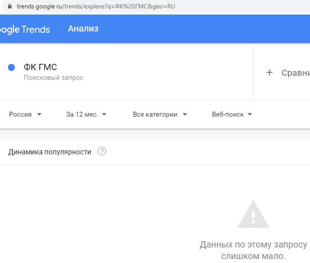Click the blue dot beside ФК ГМС
310x263 pixels.
pos(12,67)
